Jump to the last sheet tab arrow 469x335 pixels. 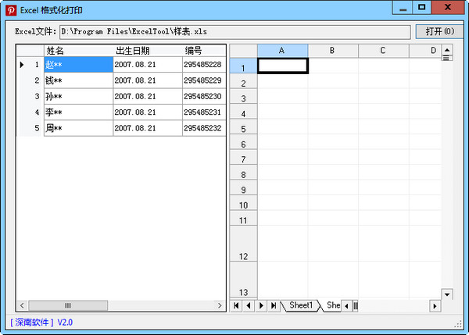(x=274, y=305)
